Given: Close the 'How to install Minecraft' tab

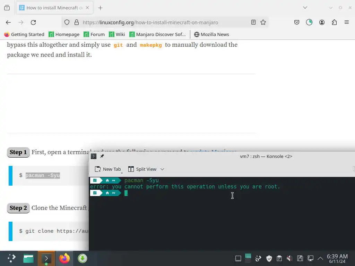Looking at the screenshot, I should (x=87, y=8).
